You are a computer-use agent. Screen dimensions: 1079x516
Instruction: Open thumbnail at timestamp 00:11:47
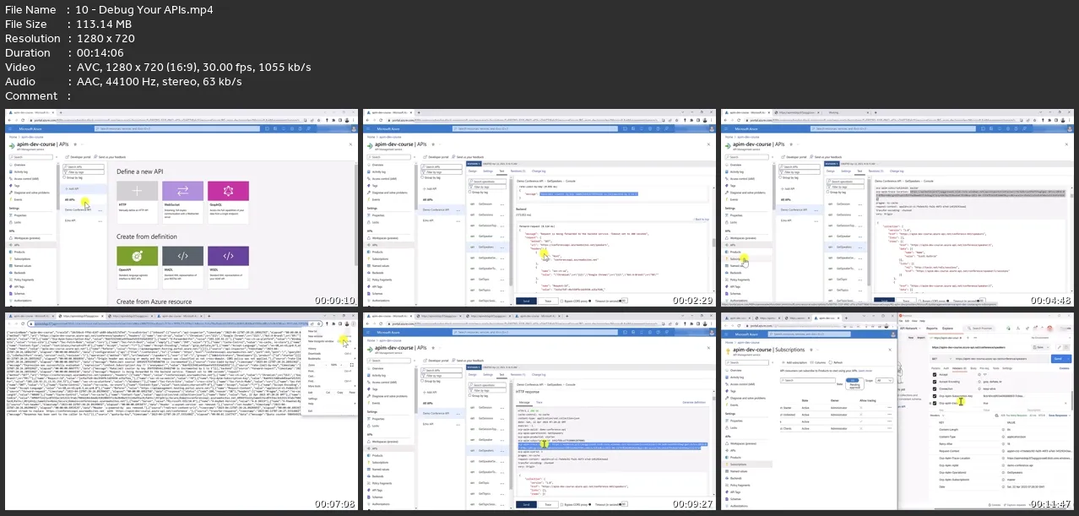898,410
